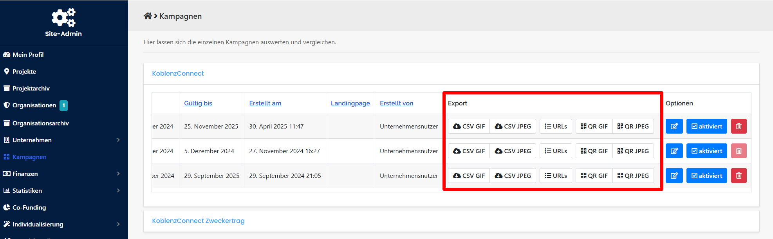
Task: Click the Site-Admin gears logo
Action: (x=63, y=18)
